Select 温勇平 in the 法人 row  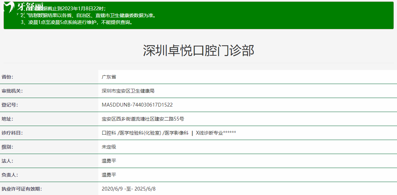click(109, 161)
